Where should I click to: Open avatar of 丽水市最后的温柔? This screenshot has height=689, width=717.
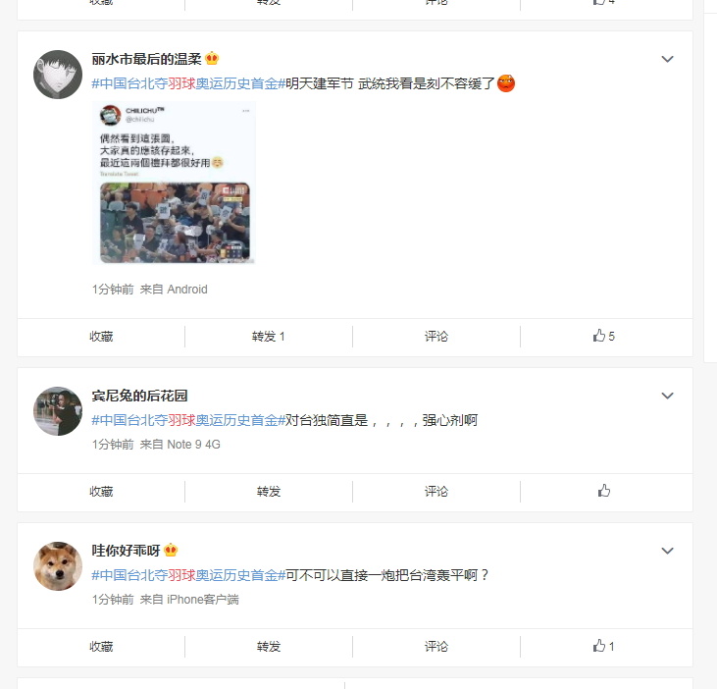coord(58,75)
